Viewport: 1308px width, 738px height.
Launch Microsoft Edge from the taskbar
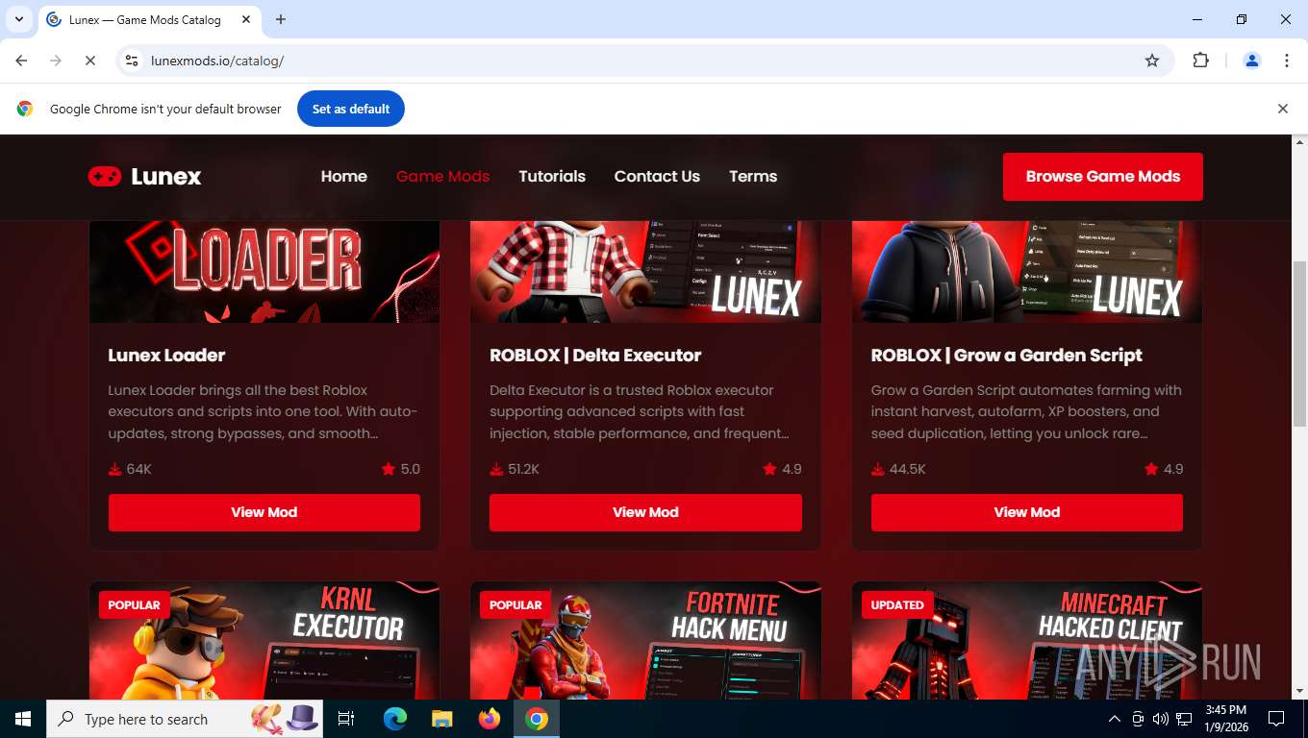394,719
